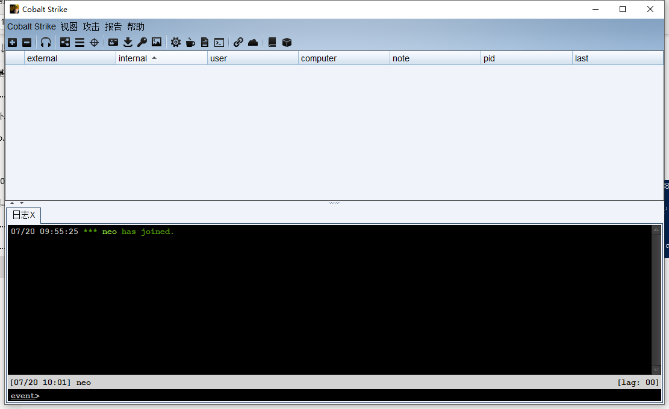Sort by the last column header
Viewport: 669px width, 409px height.
tap(618, 58)
